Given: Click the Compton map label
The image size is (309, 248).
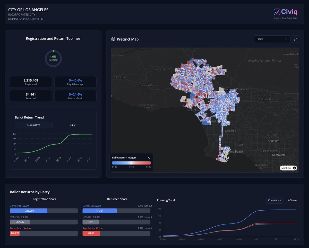Looking at the screenshot, I should click(x=230, y=131).
